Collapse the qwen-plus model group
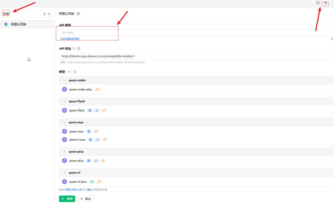The image size is (334, 204). click(x=64, y=152)
